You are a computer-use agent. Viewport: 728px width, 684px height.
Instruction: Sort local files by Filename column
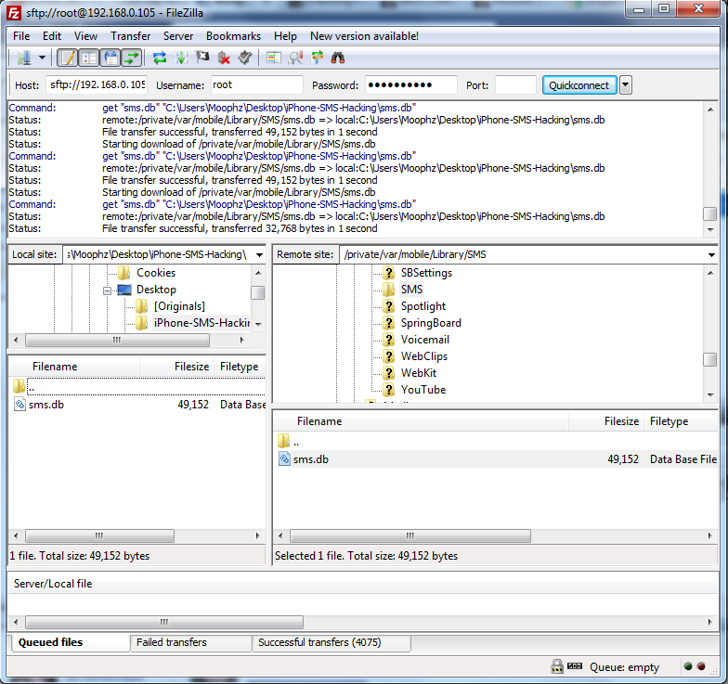[x=74, y=367]
